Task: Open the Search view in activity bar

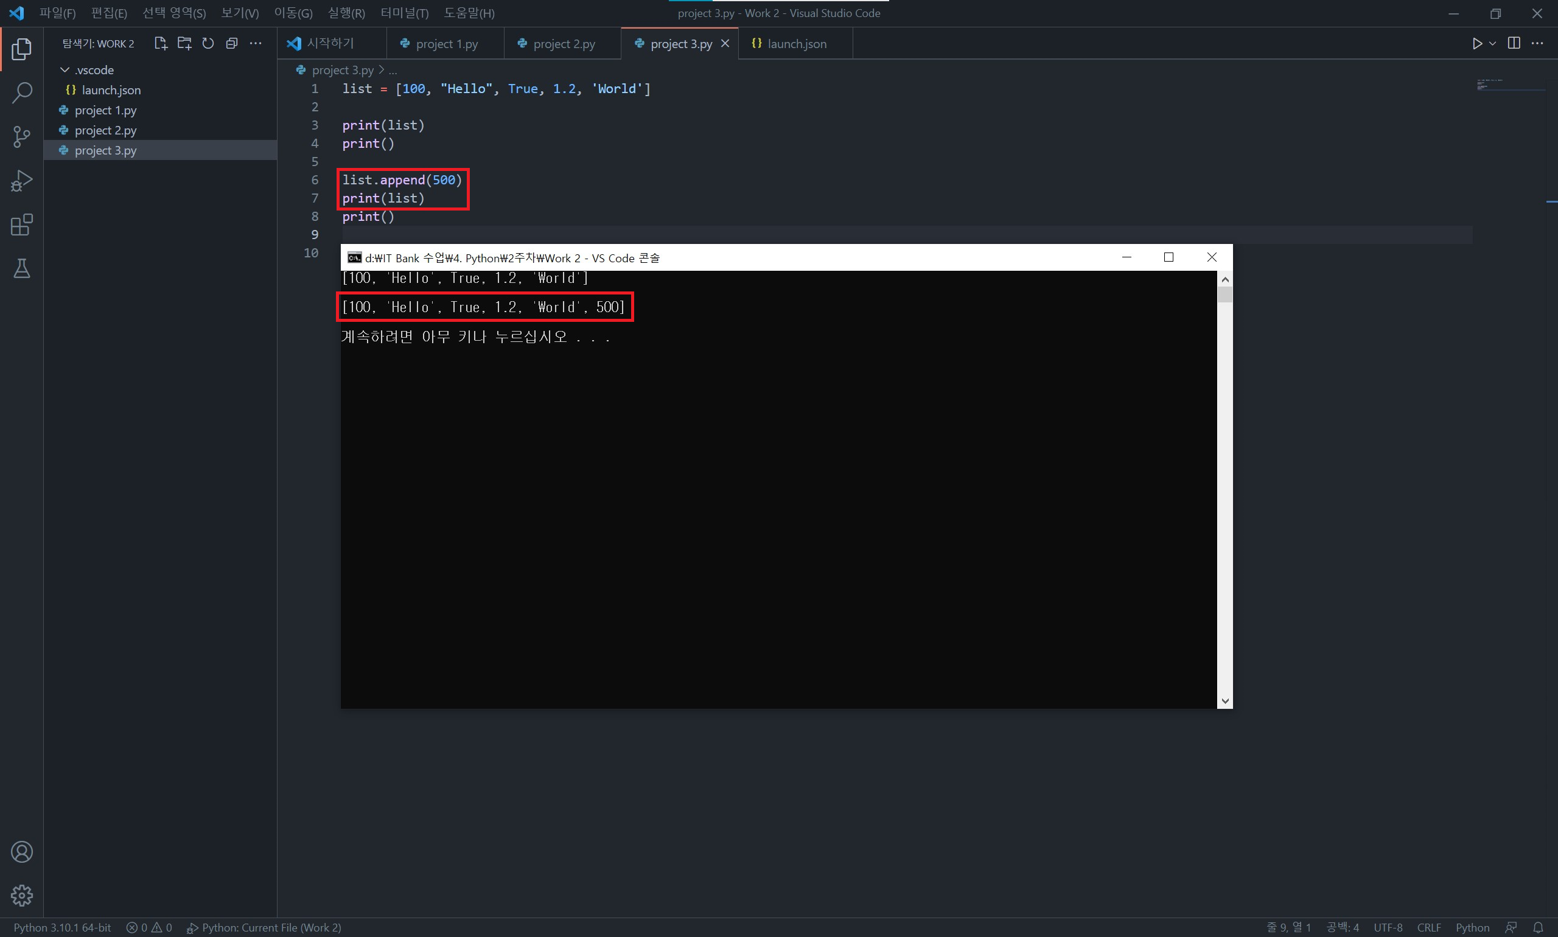Action: tap(21, 93)
